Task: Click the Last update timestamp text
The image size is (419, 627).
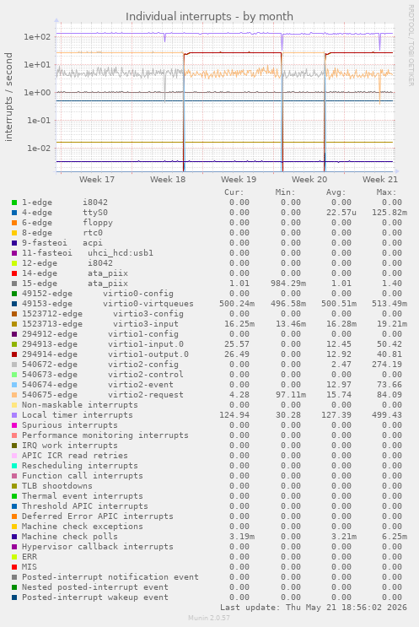Action: pos(313,608)
